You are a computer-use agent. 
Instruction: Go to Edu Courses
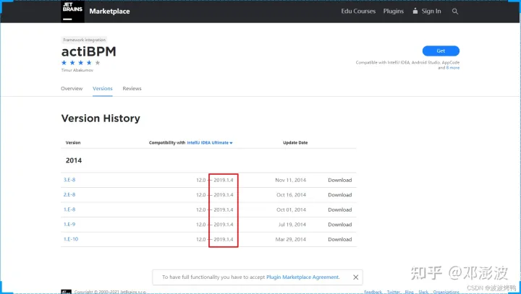[358, 11]
